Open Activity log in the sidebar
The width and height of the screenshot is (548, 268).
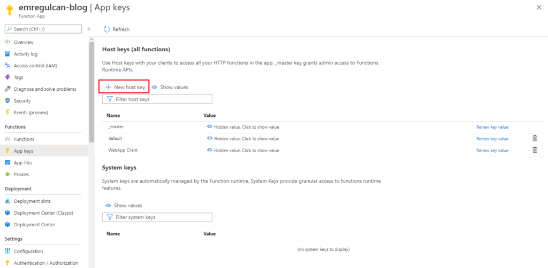point(26,54)
